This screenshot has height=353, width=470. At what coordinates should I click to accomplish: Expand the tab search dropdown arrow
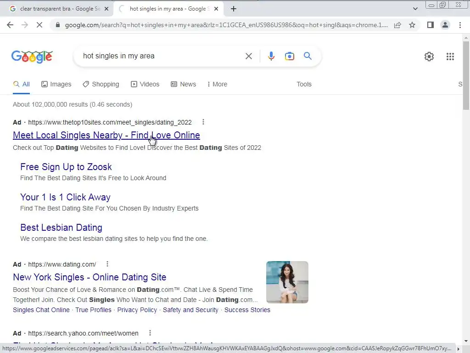[415, 9]
